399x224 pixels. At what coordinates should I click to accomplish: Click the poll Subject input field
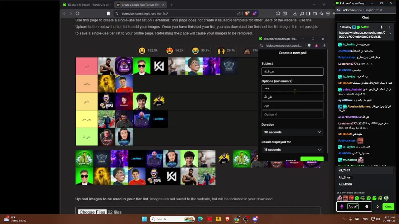[x=292, y=72]
